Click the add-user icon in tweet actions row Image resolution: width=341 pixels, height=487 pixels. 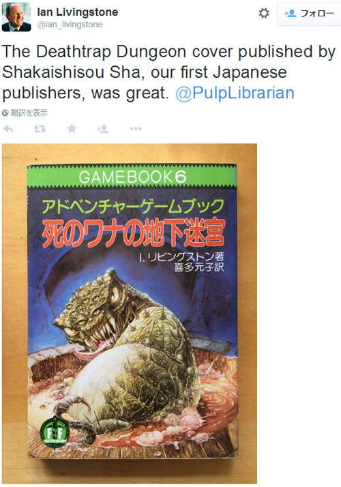pyautogui.click(x=103, y=129)
